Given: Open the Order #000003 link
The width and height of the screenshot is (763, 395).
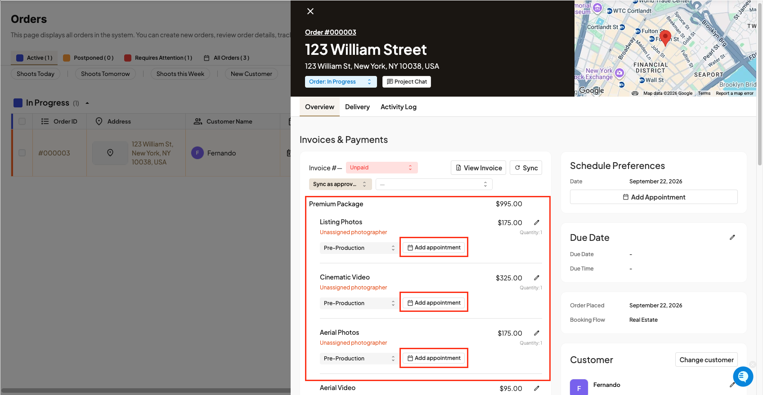Looking at the screenshot, I should coord(331,32).
